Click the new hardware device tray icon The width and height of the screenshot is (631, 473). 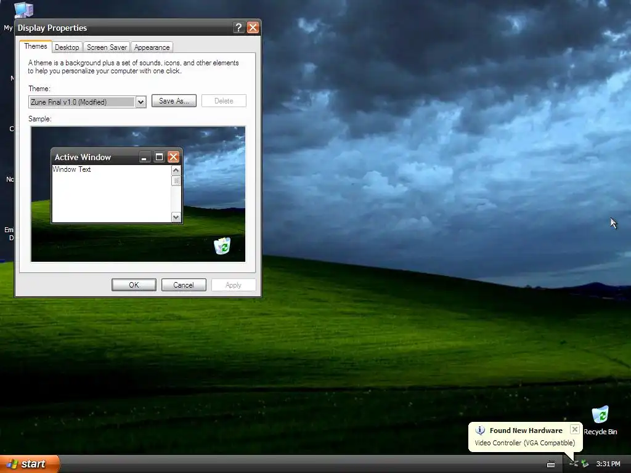point(574,464)
